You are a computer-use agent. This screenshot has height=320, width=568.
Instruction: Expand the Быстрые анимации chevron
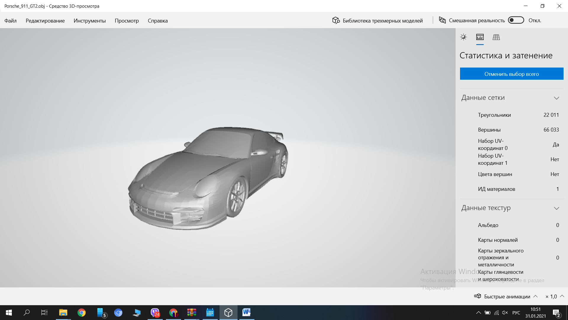click(x=535, y=296)
